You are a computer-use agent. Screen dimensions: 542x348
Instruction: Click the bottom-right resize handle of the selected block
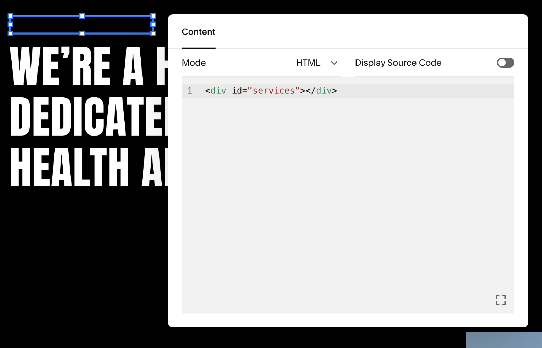click(x=153, y=33)
